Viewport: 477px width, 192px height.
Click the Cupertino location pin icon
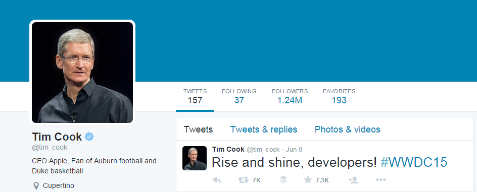click(36, 185)
